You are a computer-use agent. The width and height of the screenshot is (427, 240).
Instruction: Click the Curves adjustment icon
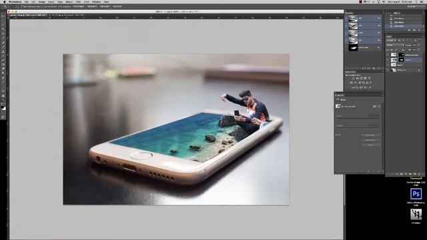[x=361, y=78]
